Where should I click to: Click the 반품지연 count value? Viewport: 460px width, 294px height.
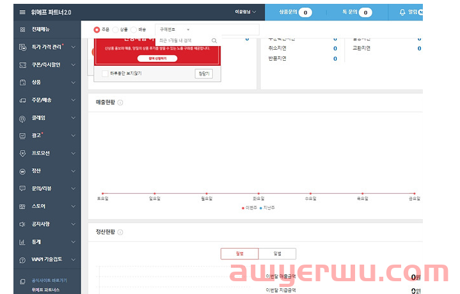(x=335, y=59)
